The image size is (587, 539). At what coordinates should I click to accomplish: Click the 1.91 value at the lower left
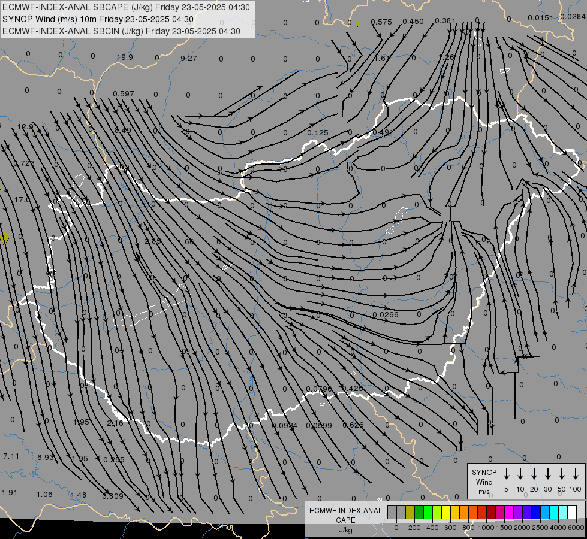pos(10,493)
